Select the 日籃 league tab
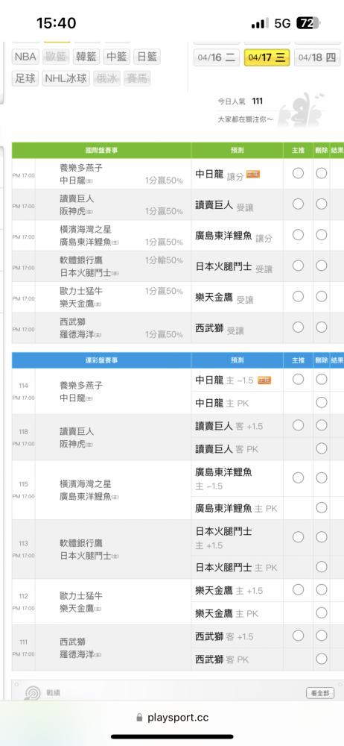344x746 pixels. pyautogui.click(x=147, y=57)
